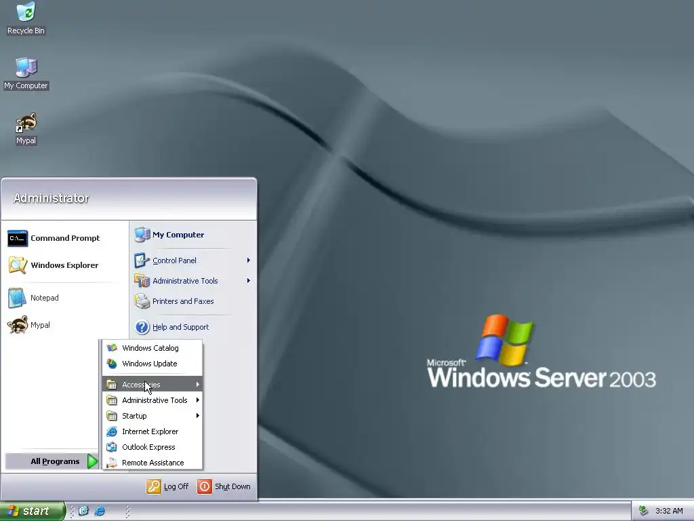
Task: Open All Programs label
Action: coord(55,461)
